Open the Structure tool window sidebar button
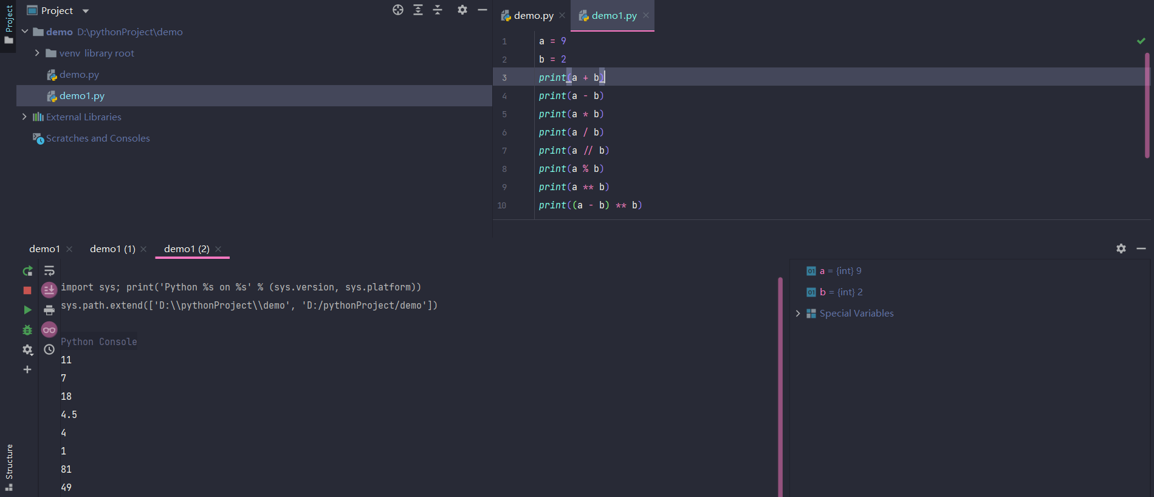1154x497 pixels. click(9, 468)
